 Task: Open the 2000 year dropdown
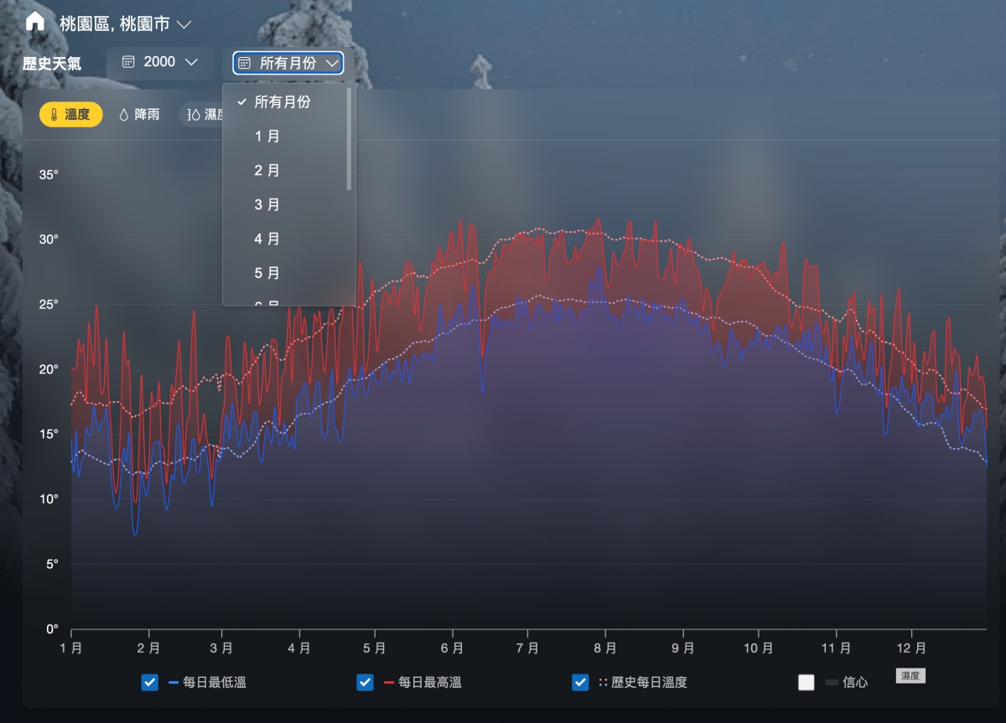coord(160,63)
